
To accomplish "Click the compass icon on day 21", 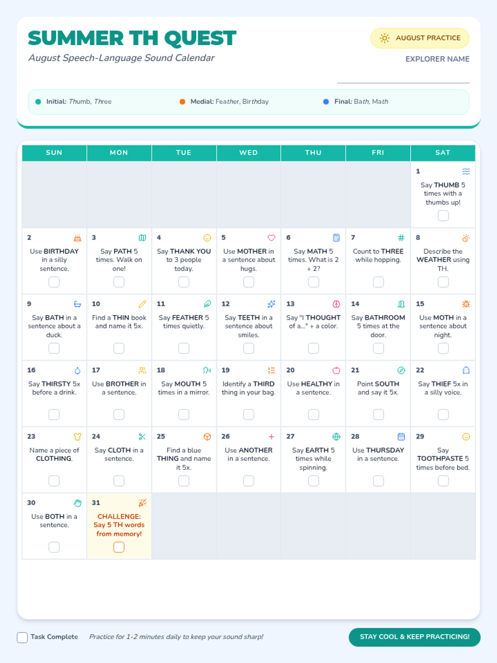I will 401,370.
